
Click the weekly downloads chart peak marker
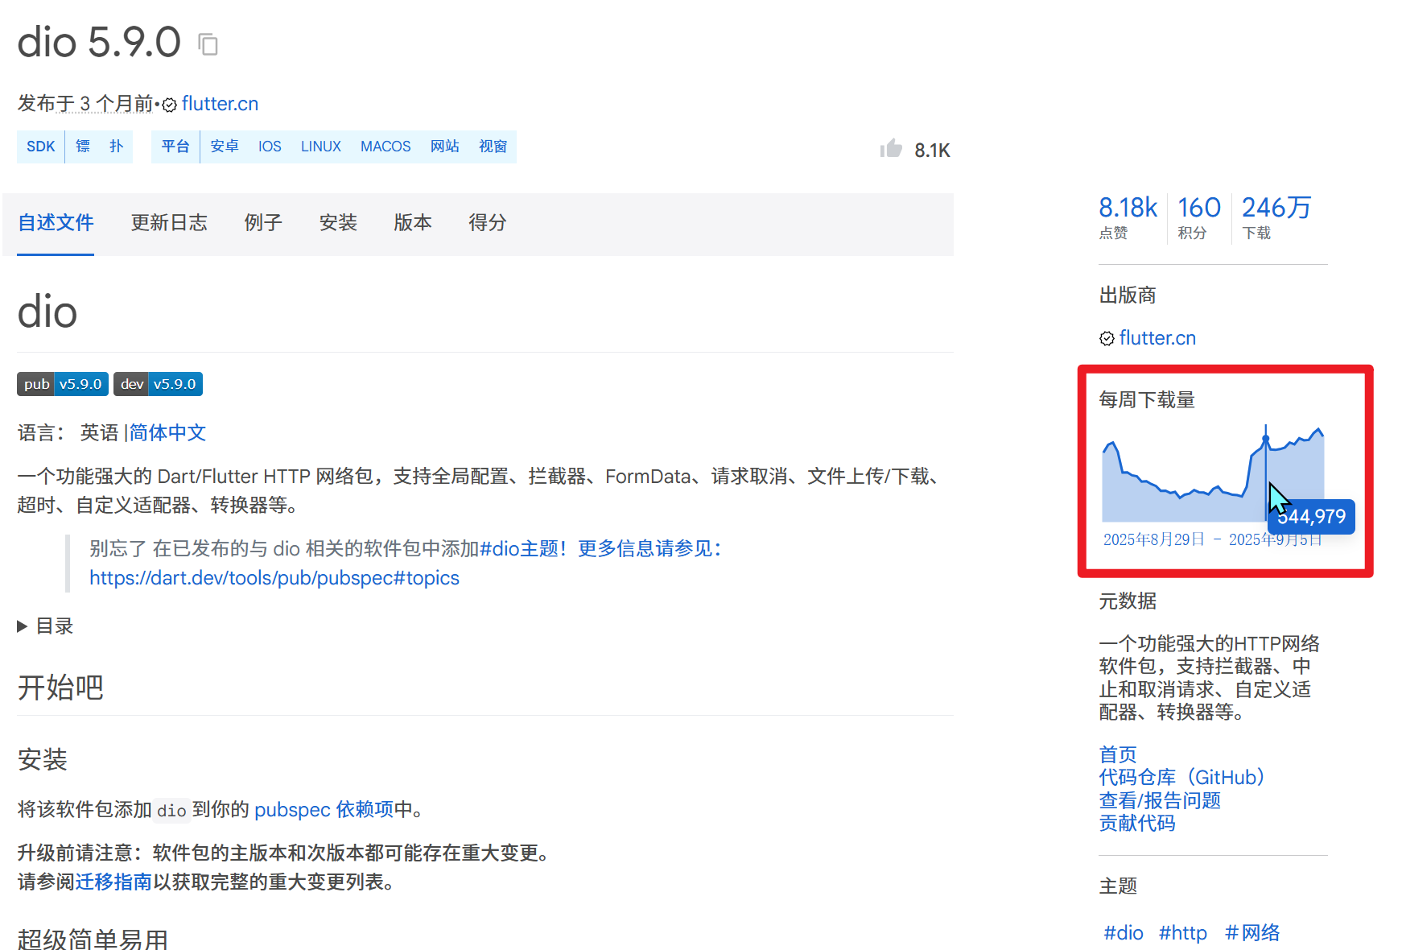(1265, 439)
